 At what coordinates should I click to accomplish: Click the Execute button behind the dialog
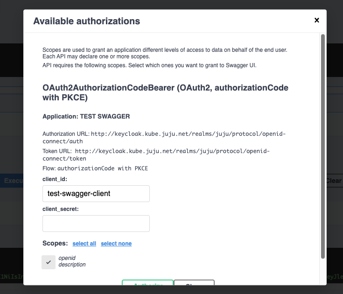[12, 181]
